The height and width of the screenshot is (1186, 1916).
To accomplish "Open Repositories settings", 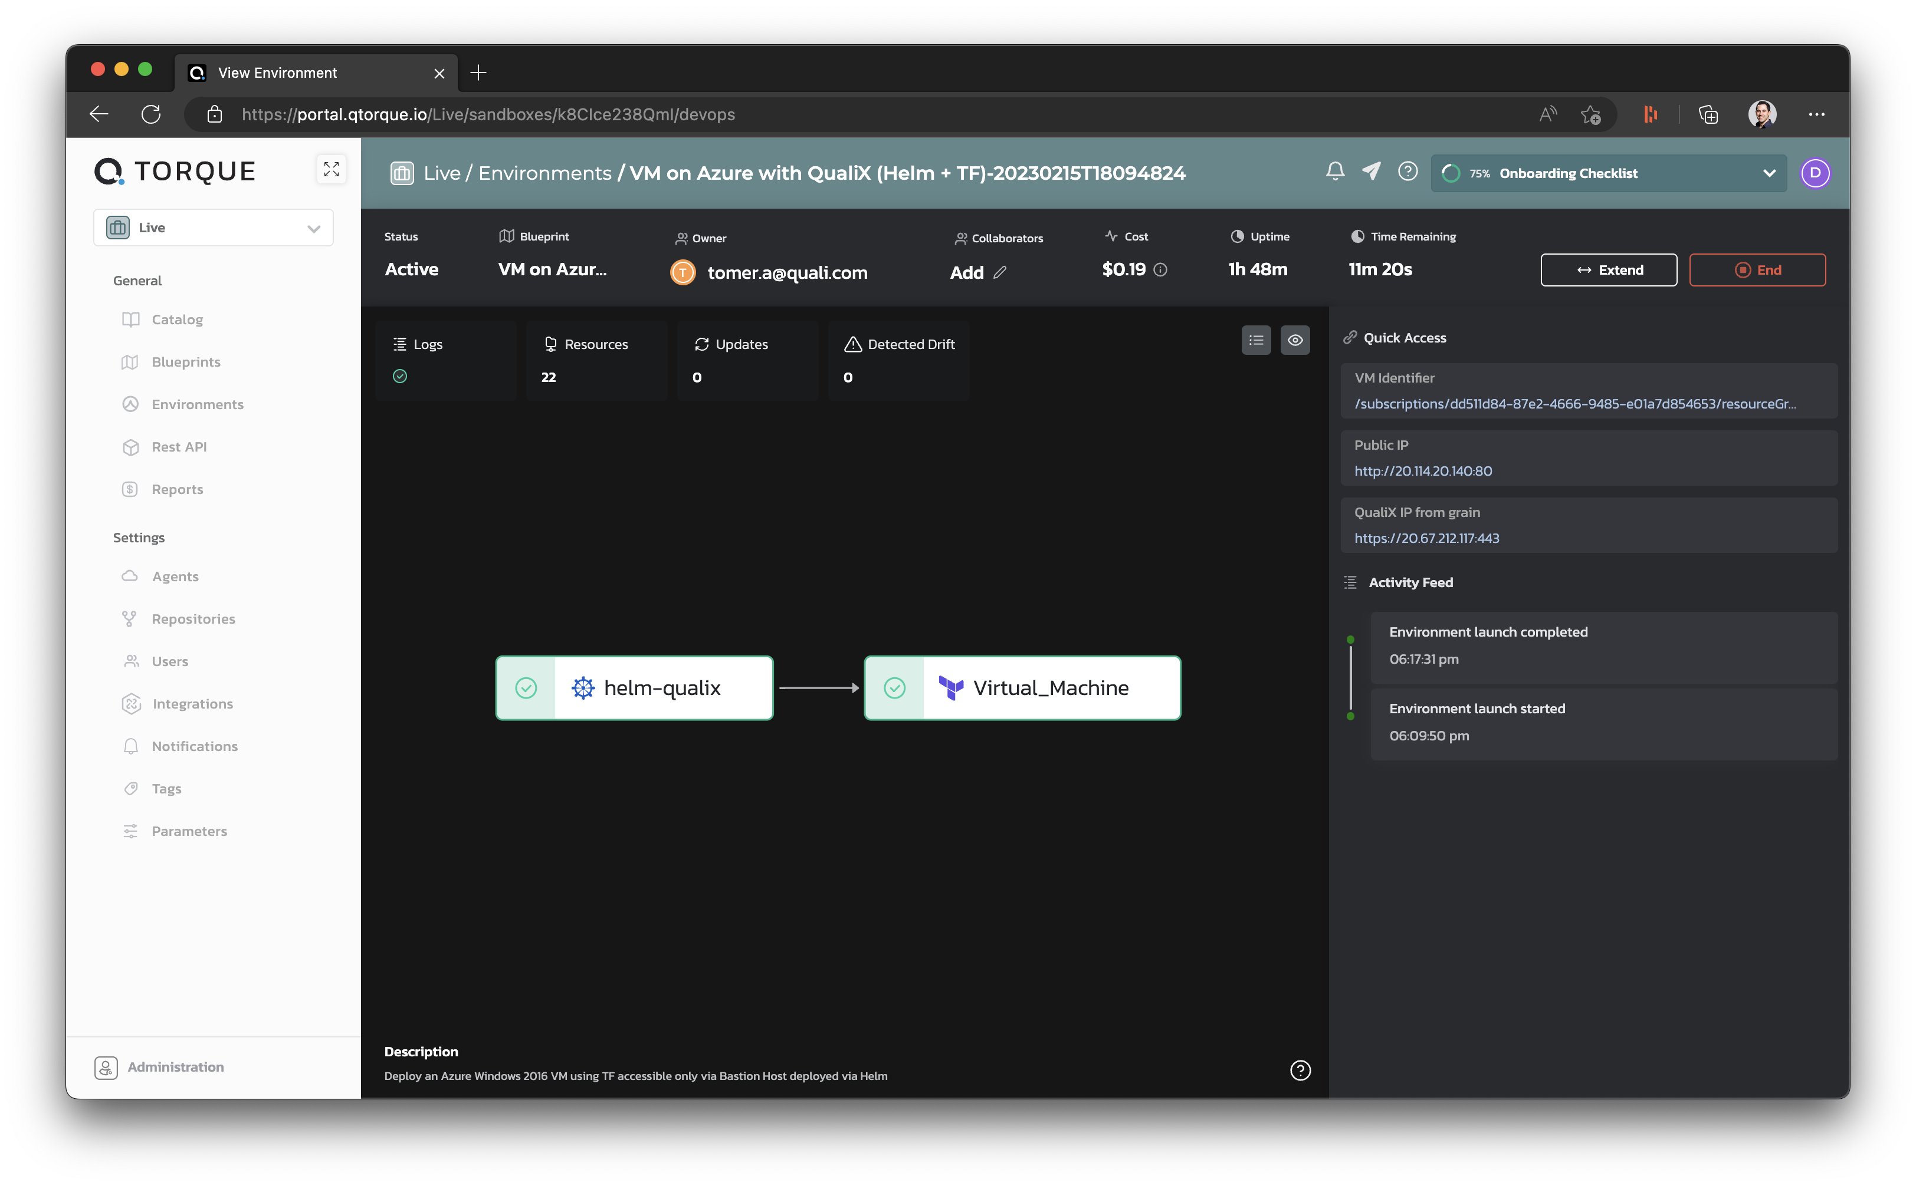I will pyautogui.click(x=193, y=619).
